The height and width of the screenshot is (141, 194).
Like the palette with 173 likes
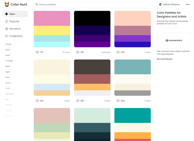[x=40, y=52]
